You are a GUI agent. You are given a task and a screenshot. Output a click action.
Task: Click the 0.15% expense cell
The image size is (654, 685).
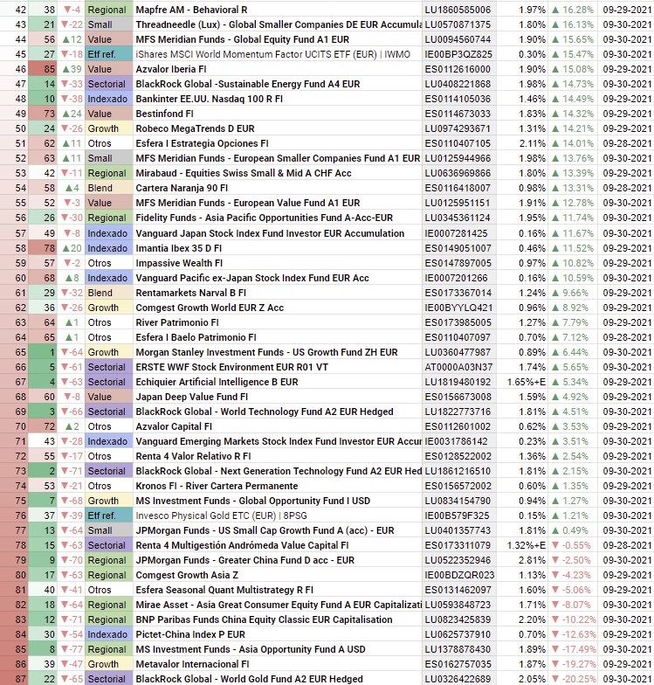click(x=522, y=515)
